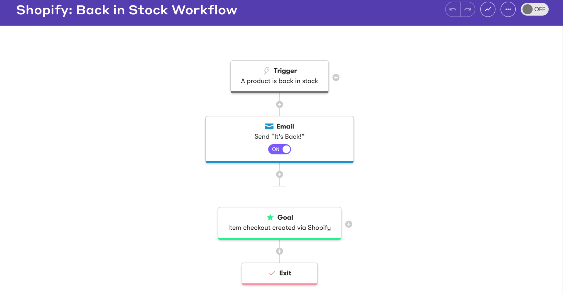The width and height of the screenshot is (563, 294).
Task: Click the plus button beside the Trigger node
Action: pos(336,77)
